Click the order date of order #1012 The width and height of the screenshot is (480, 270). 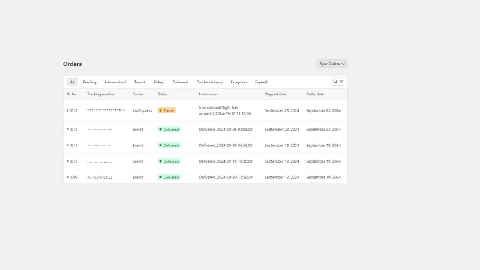point(323,130)
